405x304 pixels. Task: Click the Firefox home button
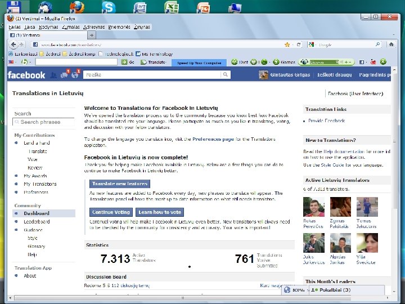pos(391,44)
